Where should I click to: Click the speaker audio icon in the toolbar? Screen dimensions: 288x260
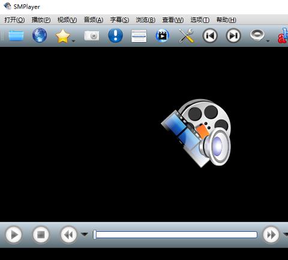(x=257, y=35)
